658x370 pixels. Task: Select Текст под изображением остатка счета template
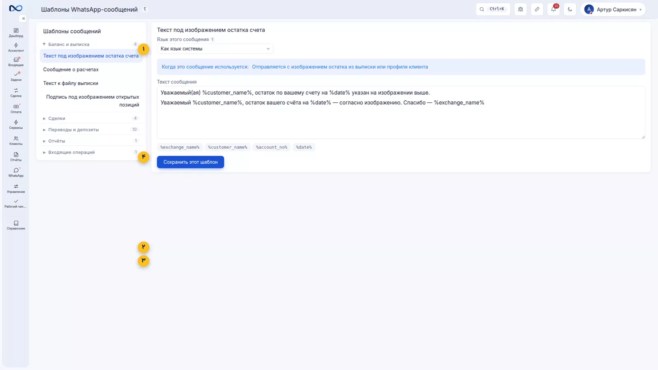[91, 56]
